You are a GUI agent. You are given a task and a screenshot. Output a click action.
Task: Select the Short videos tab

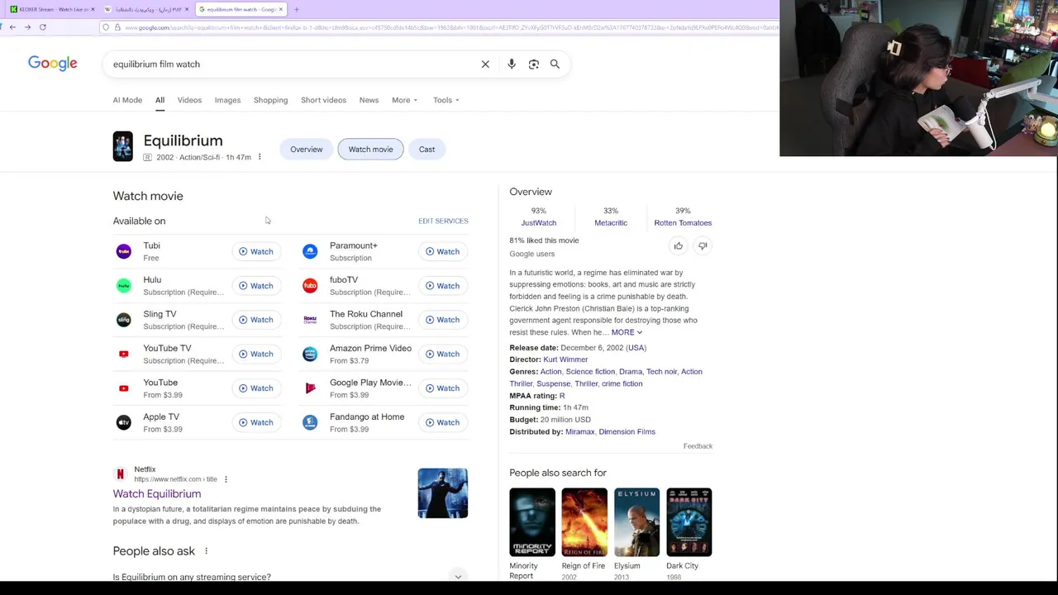point(323,100)
